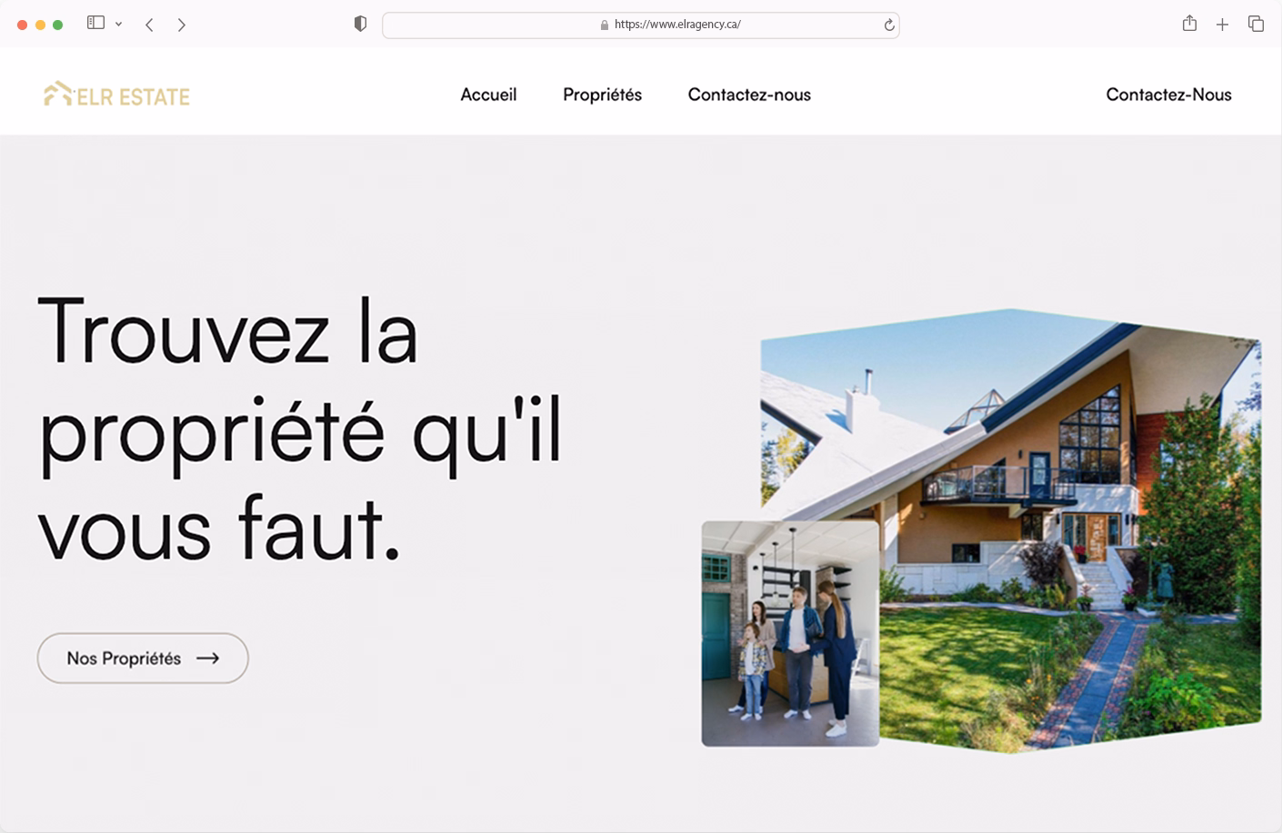Open the Share menu icon
Viewport: 1282px width, 833px height.
(x=1189, y=25)
